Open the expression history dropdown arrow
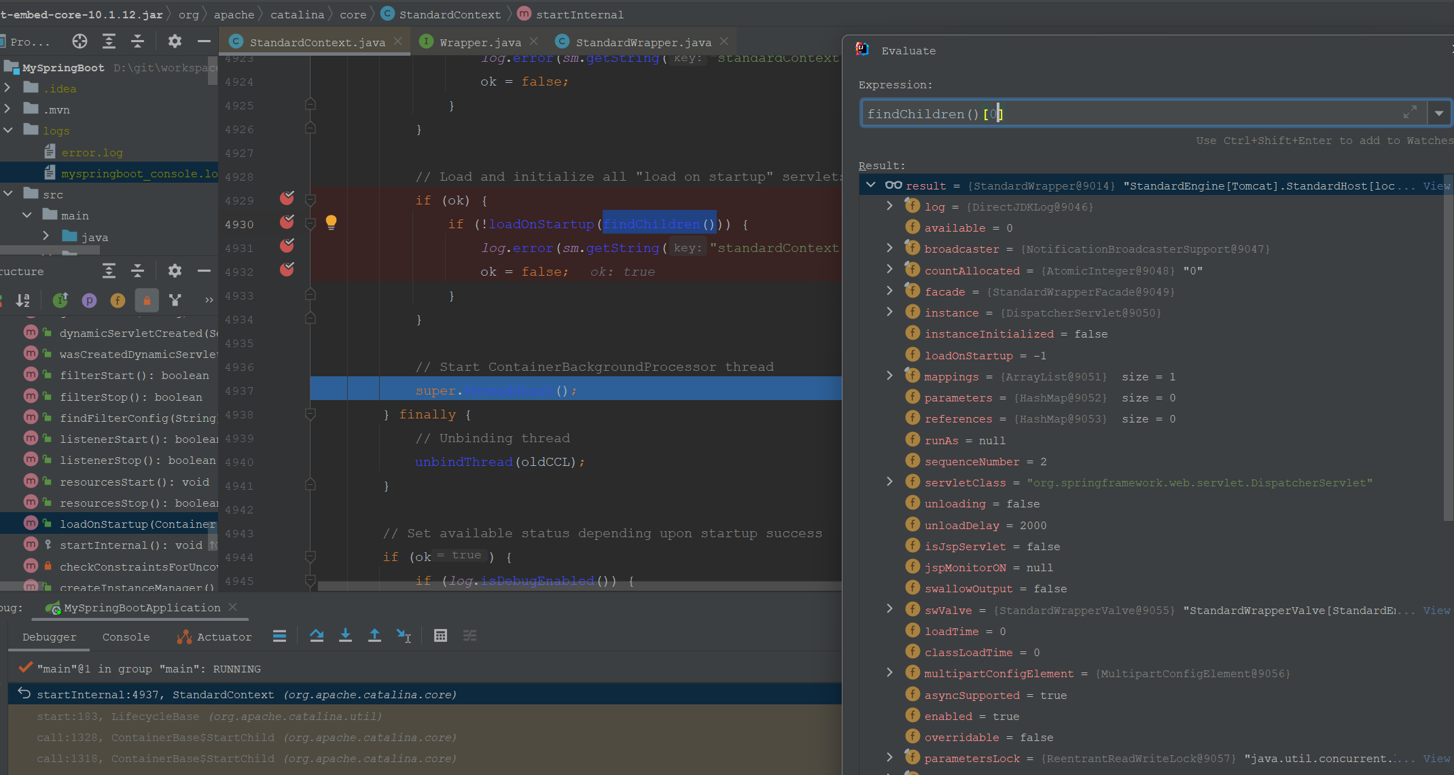1454x775 pixels. coord(1438,113)
